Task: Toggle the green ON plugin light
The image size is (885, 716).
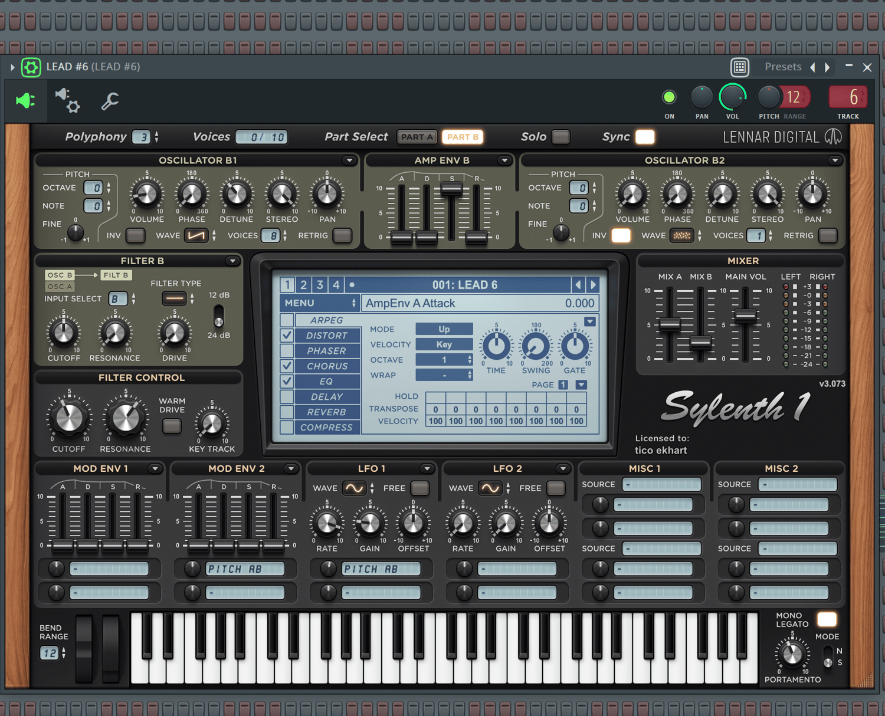Action: coord(669,97)
